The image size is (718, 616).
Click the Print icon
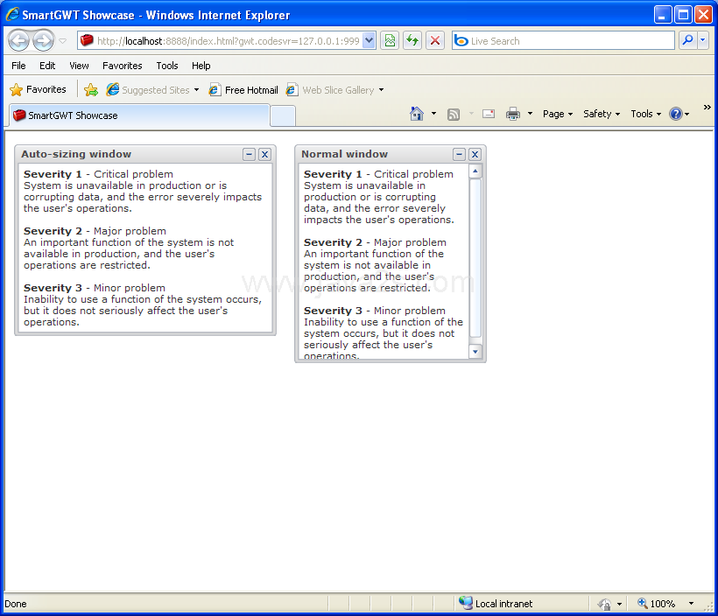513,114
